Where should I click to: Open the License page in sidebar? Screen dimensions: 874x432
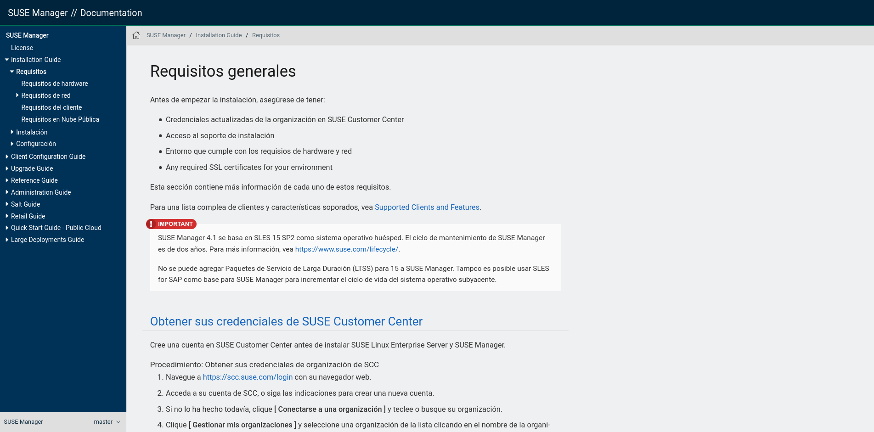(22, 48)
